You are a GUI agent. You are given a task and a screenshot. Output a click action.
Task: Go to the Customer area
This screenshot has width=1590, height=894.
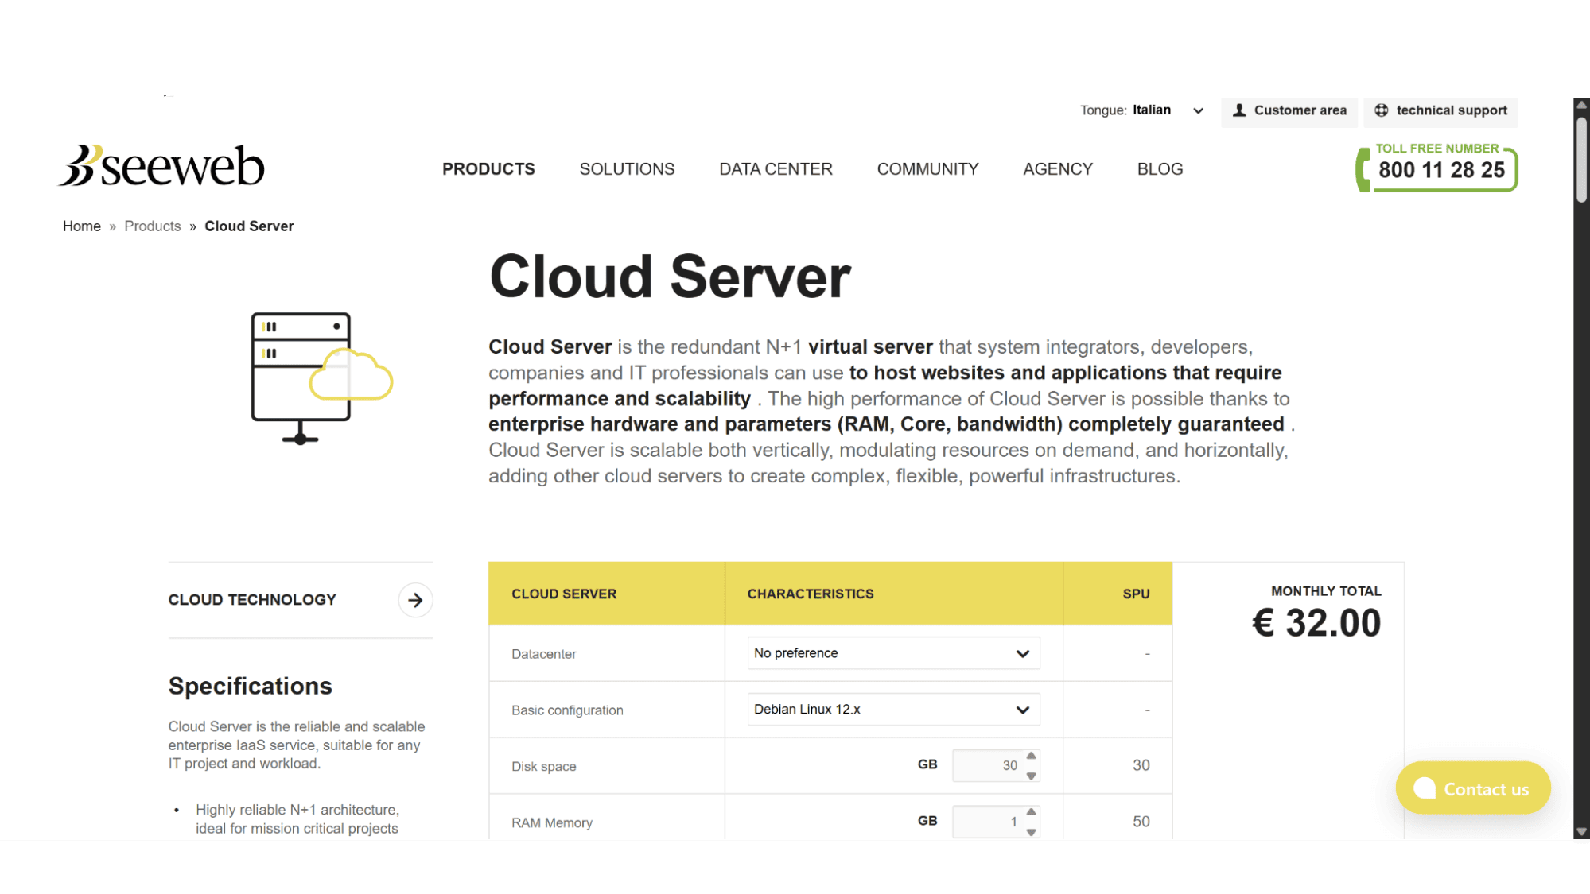coord(1289,110)
